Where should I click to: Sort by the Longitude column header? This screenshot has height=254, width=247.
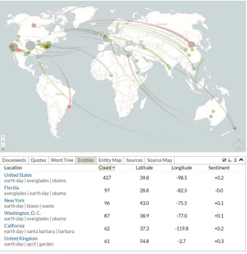click(x=182, y=168)
